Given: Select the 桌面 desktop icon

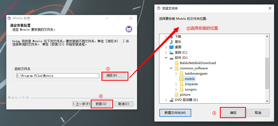Looking at the screenshot, I should tap(171, 47).
